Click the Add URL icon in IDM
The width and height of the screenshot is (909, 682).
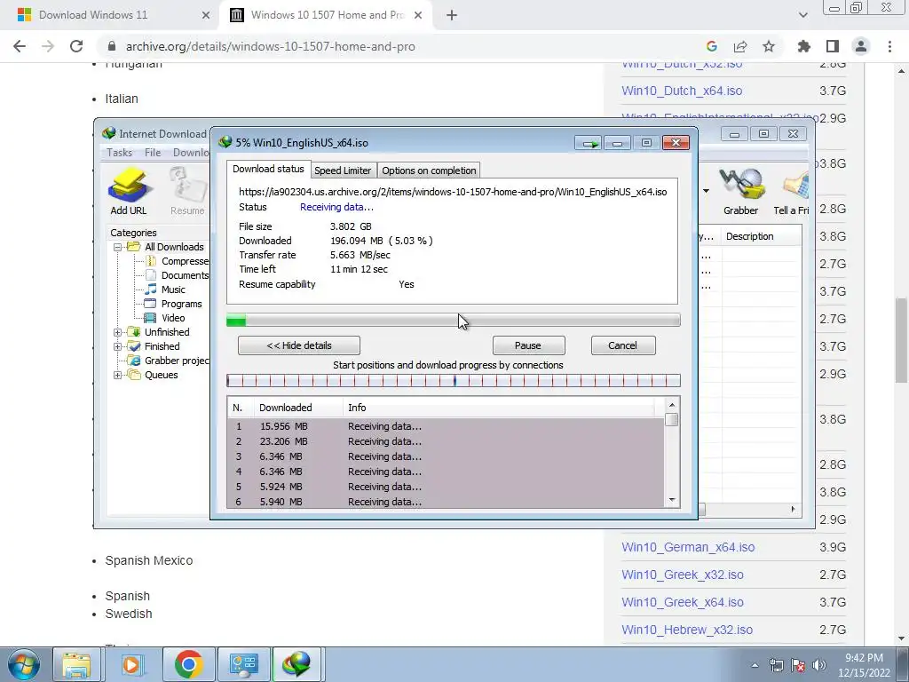[x=128, y=192]
